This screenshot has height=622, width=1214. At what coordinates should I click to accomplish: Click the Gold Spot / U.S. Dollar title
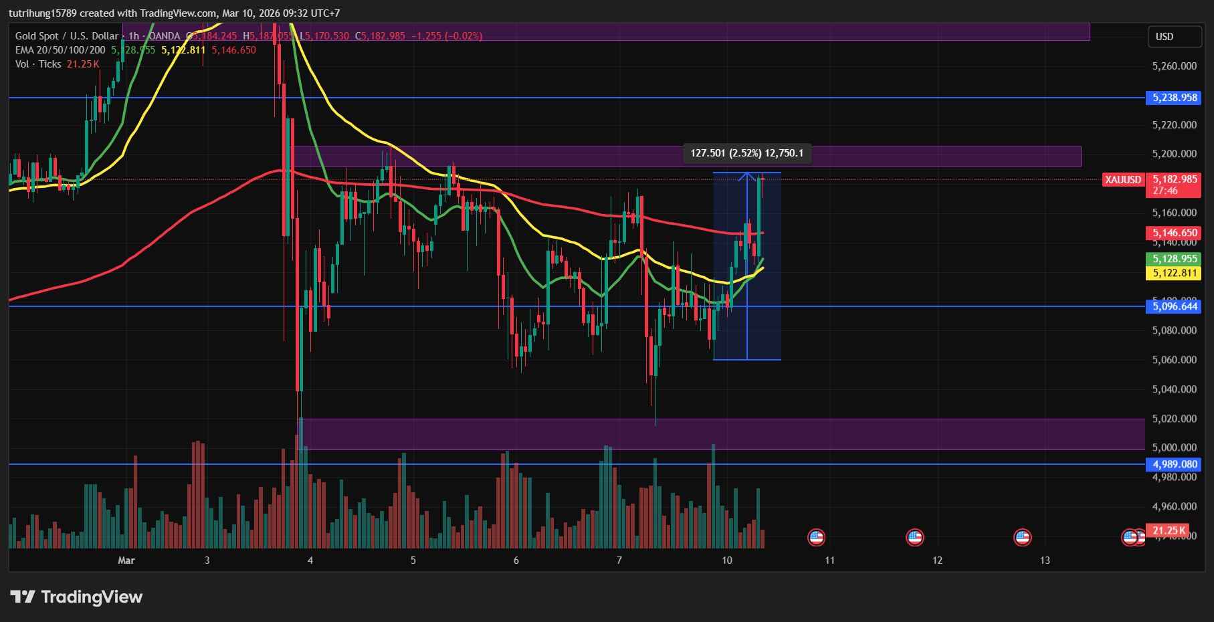click(x=67, y=36)
